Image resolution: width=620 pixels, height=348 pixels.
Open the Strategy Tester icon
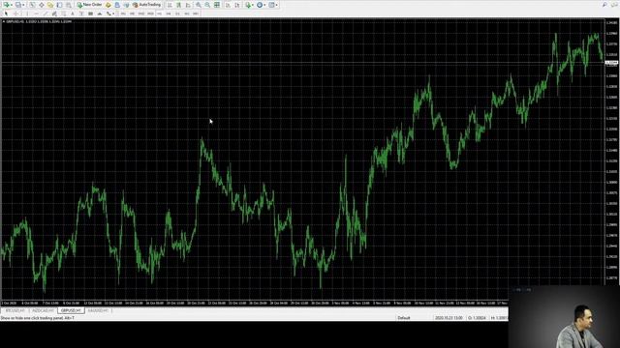click(x=69, y=5)
